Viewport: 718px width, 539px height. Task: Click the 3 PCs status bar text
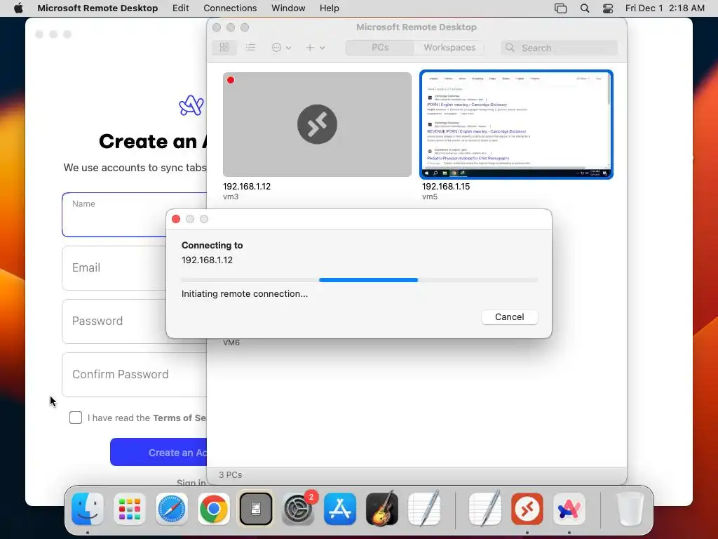coord(230,475)
